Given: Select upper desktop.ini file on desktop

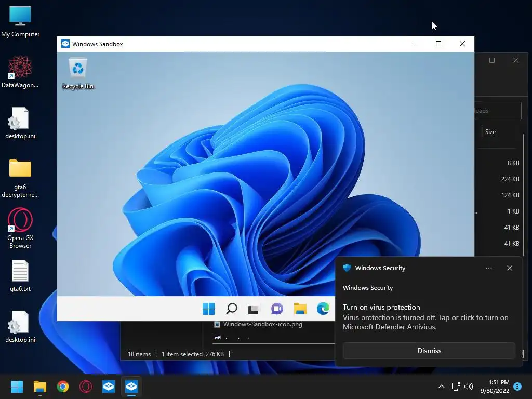Looking at the screenshot, I should coord(20,123).
